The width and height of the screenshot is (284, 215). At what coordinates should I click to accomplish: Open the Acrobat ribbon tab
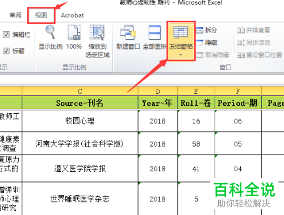[72, 15]
